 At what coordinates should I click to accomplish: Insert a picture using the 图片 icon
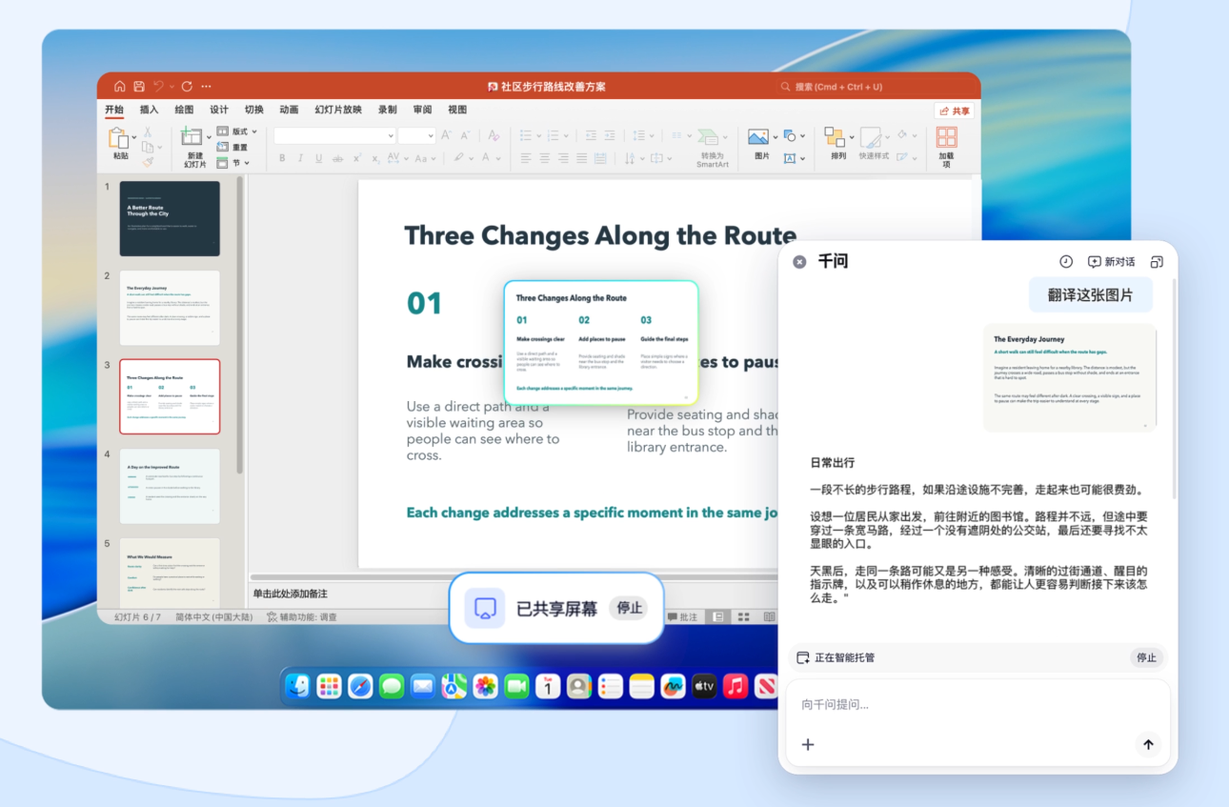(x=758, y=137)
